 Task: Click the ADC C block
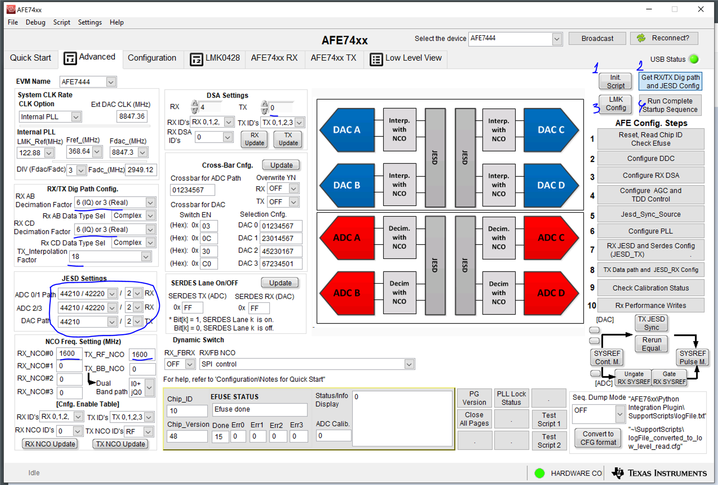552,238
